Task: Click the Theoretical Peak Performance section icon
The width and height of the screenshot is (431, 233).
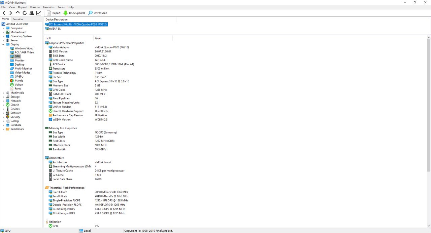Action: (47, 188)
